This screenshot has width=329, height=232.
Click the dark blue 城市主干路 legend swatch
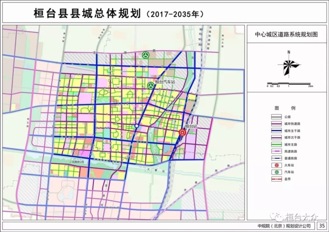coord(277,131)
